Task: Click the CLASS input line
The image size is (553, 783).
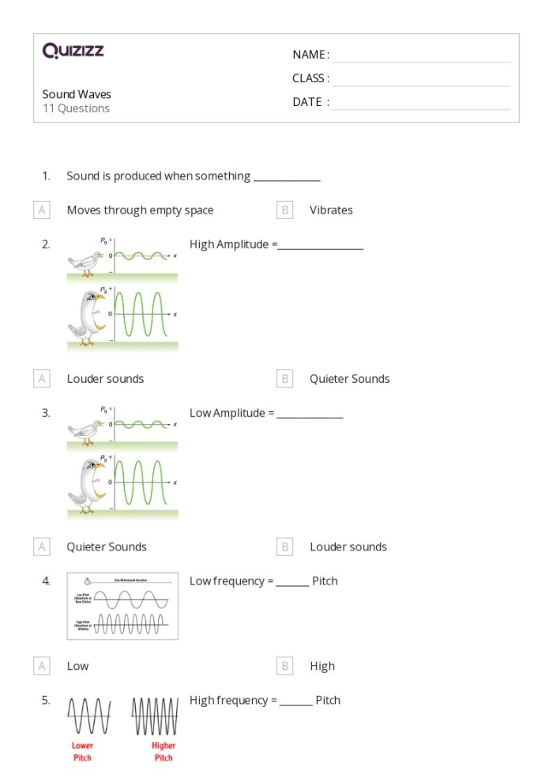Action: 421,79
